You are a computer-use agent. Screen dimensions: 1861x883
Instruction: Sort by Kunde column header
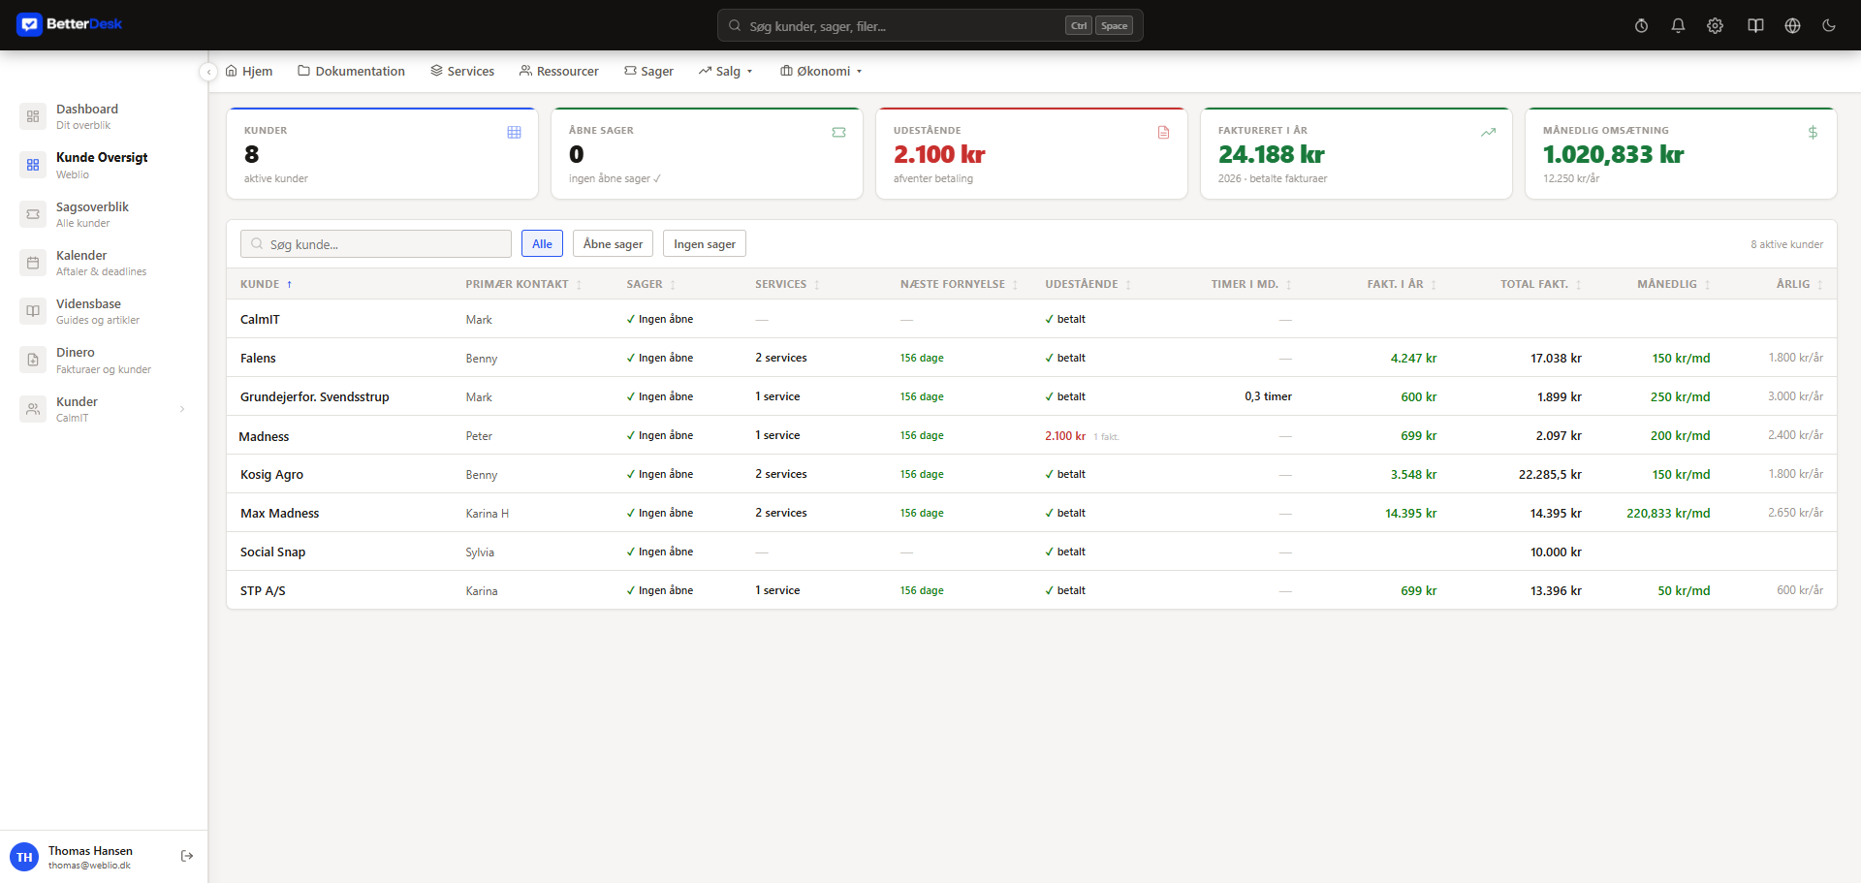click(267, 284)
